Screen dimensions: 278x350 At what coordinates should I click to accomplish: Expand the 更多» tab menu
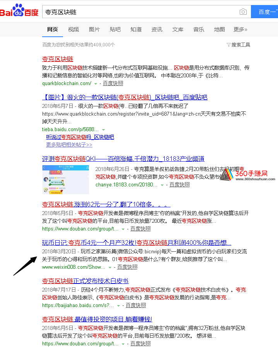coord(240,29)
